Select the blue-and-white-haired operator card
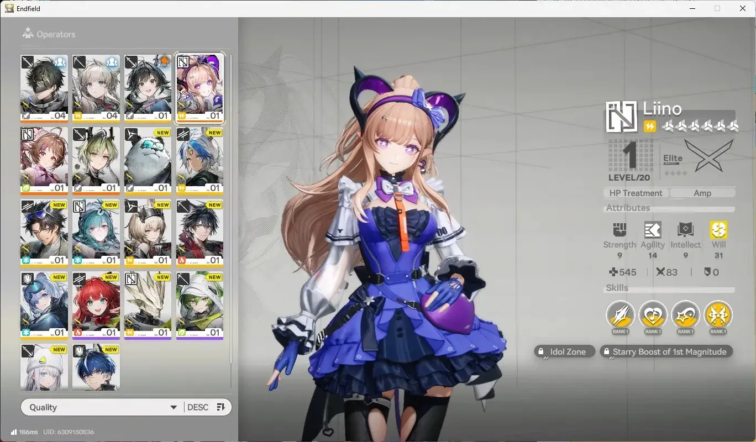Viewport: 756px width, 442px height. [200, 160]
